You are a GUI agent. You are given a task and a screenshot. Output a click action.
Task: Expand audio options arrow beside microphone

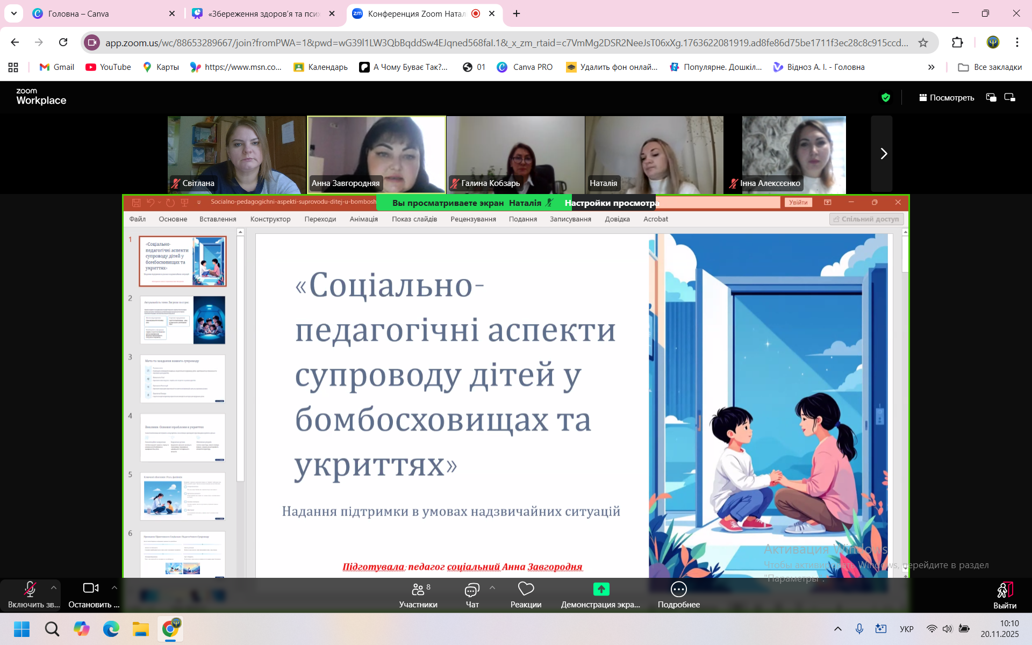click(x=53, y=587)
